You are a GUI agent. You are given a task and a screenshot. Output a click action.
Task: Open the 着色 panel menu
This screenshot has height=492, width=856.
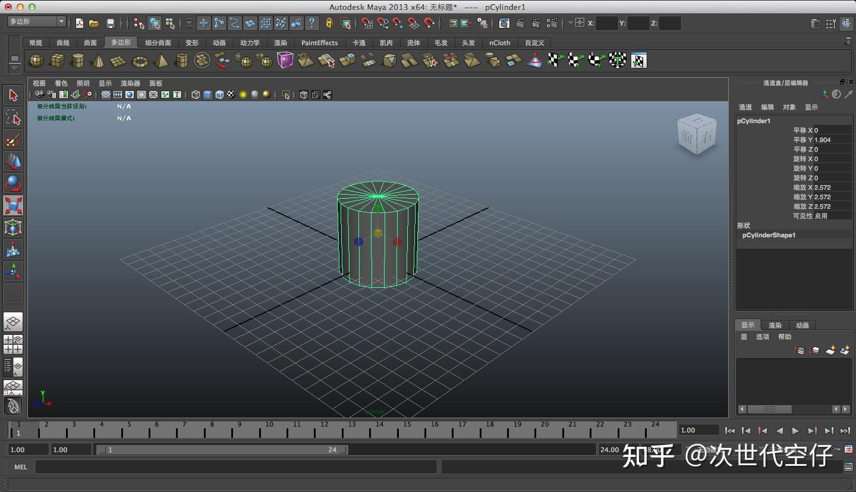tap(61, 83)
